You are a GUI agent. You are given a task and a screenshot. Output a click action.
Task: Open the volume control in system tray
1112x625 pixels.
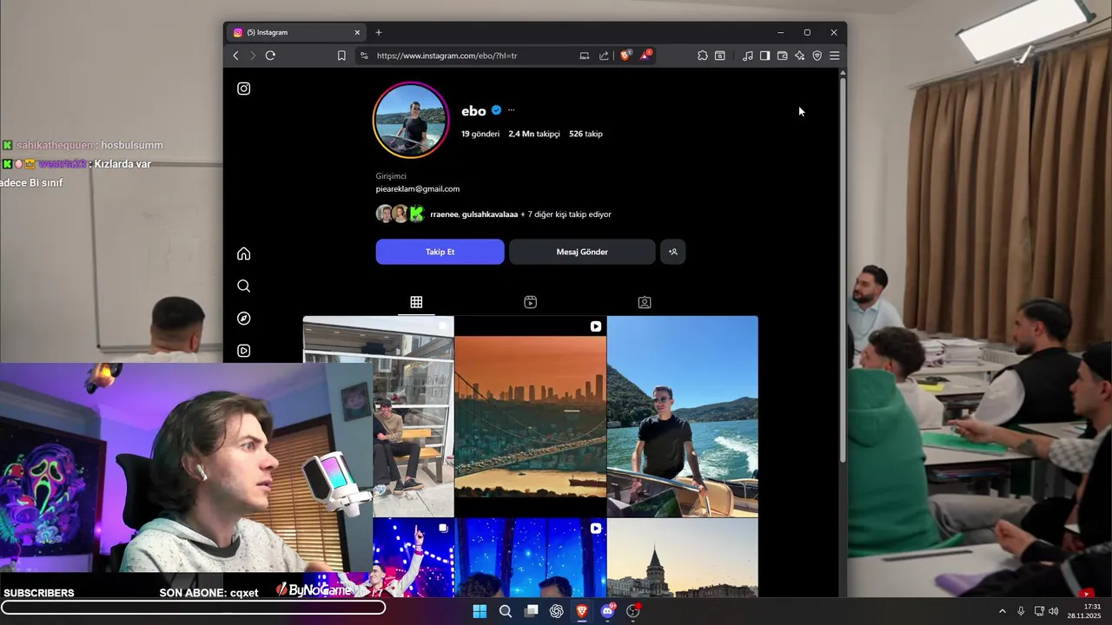[1054, 611]
